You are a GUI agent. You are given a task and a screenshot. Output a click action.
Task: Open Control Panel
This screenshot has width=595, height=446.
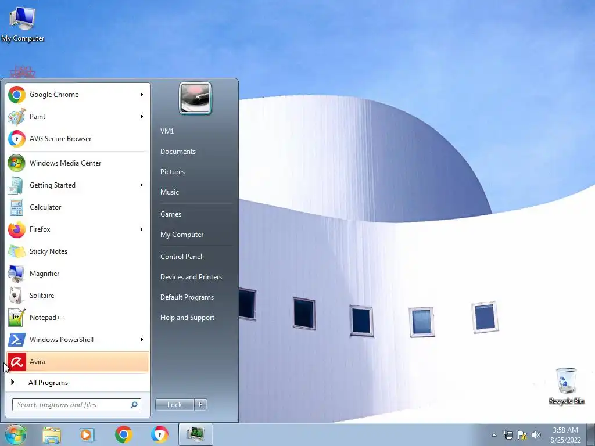(x=181, y=256)
